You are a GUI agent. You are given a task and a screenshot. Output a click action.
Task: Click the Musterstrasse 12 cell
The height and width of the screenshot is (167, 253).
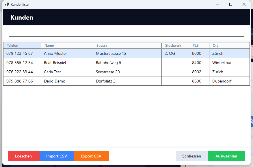point(127,53)
